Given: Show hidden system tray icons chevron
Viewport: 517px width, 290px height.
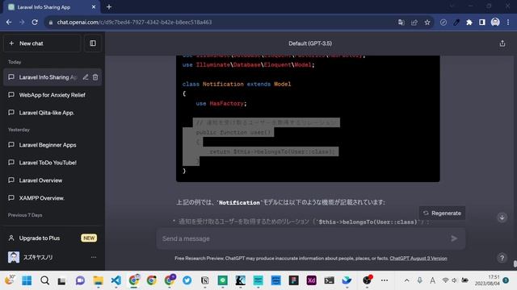Looking at the screenshot, I should click(x=407, y=280).
